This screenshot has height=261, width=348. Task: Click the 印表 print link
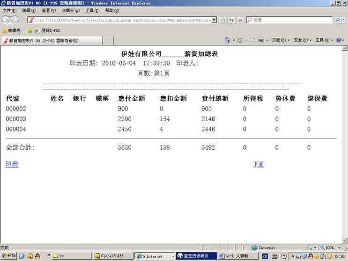[x=11, y=164]
